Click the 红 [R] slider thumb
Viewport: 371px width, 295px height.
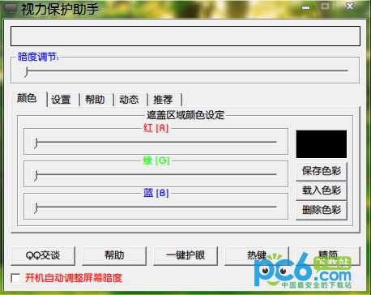point(36,143)
